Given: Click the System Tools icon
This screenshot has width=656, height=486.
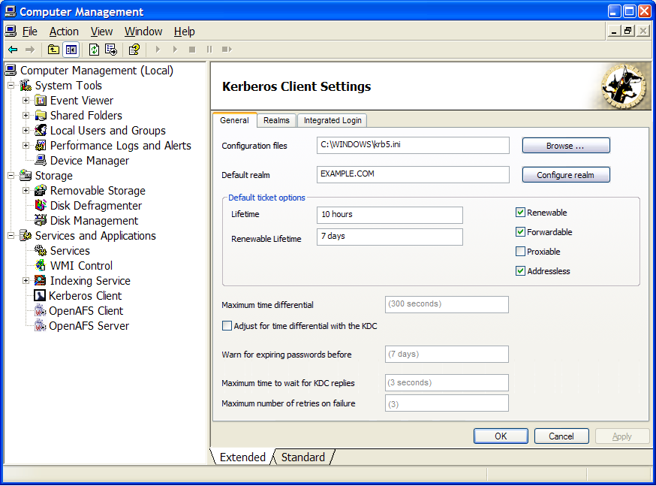Looking at the screenshot, I should pos(26,86).
